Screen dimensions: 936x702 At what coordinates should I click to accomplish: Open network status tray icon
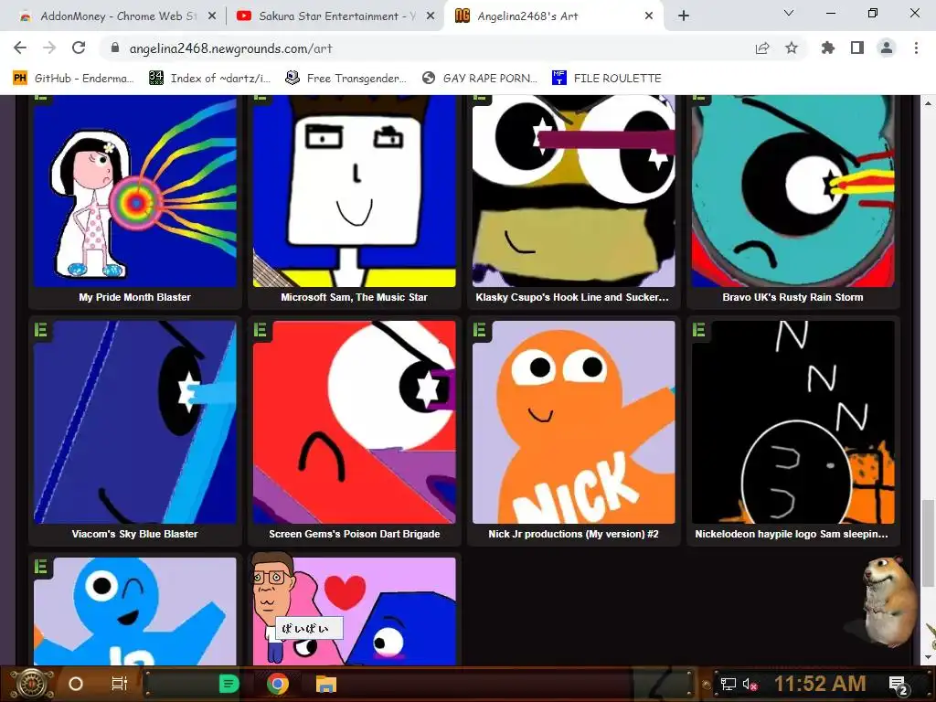point(728,684)
